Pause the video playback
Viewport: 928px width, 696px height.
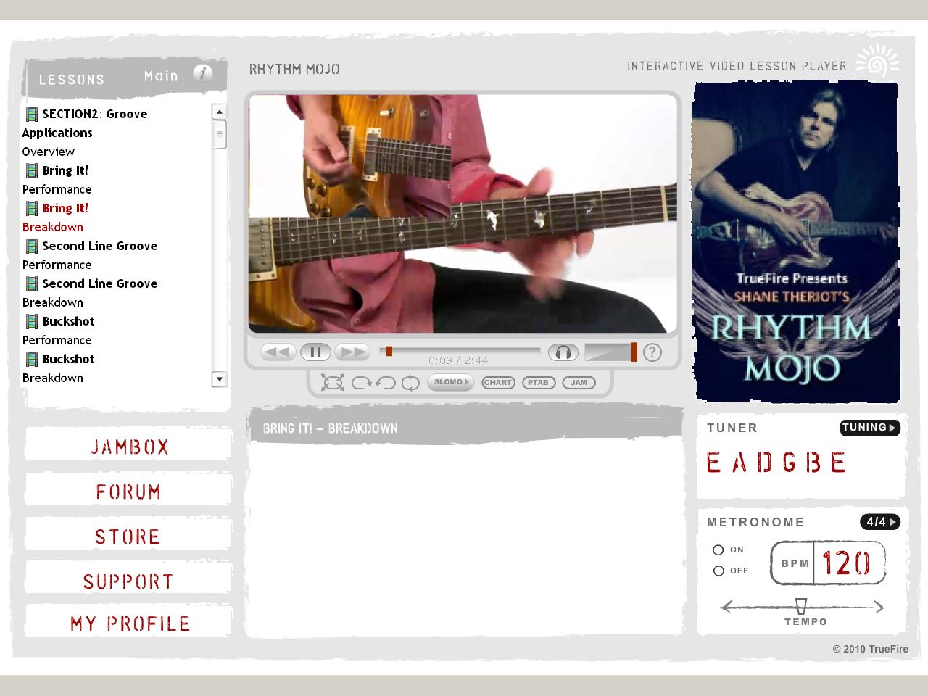pyautogui.click(x=315, y=352)
